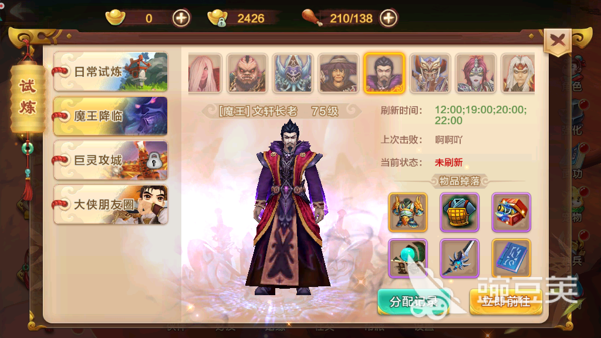Screen dimensions: 601x338
Task: Open the 分配记录 distribution records
Action: 414,302
